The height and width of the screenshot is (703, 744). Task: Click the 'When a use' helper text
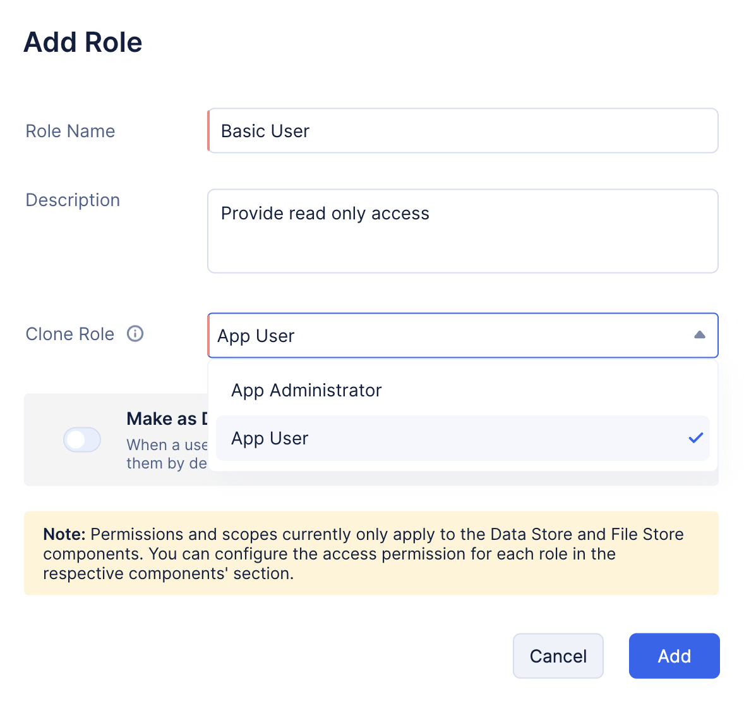click(167, 445)
